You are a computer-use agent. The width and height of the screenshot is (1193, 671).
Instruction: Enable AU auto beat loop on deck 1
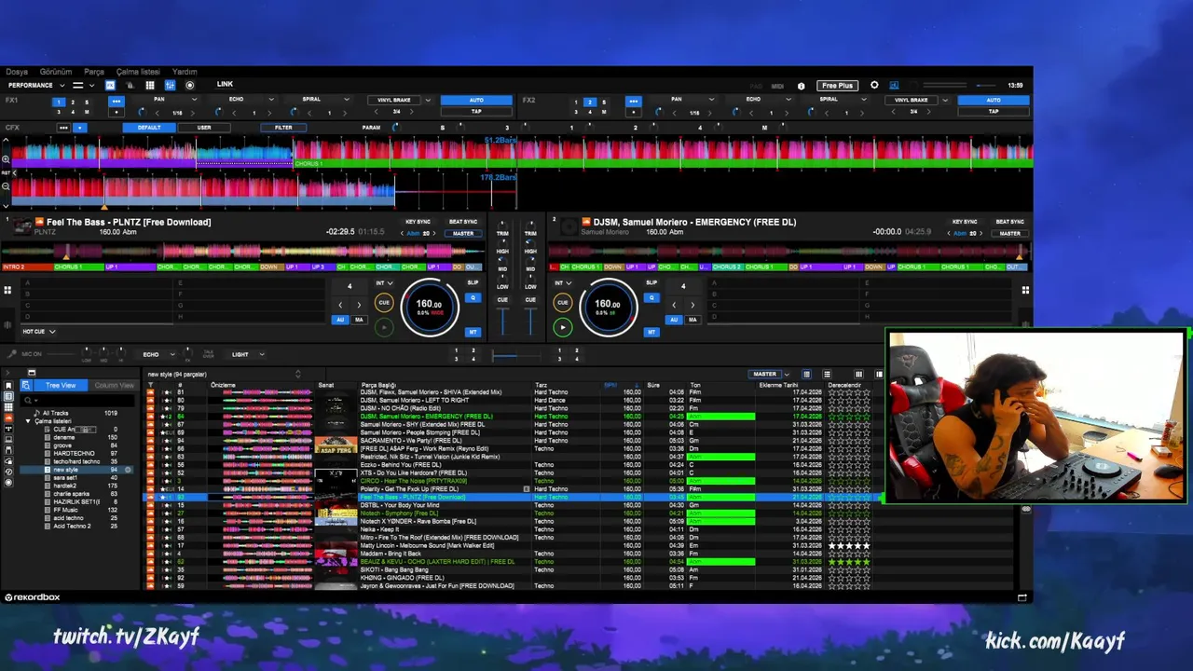[x=340, y=320]
